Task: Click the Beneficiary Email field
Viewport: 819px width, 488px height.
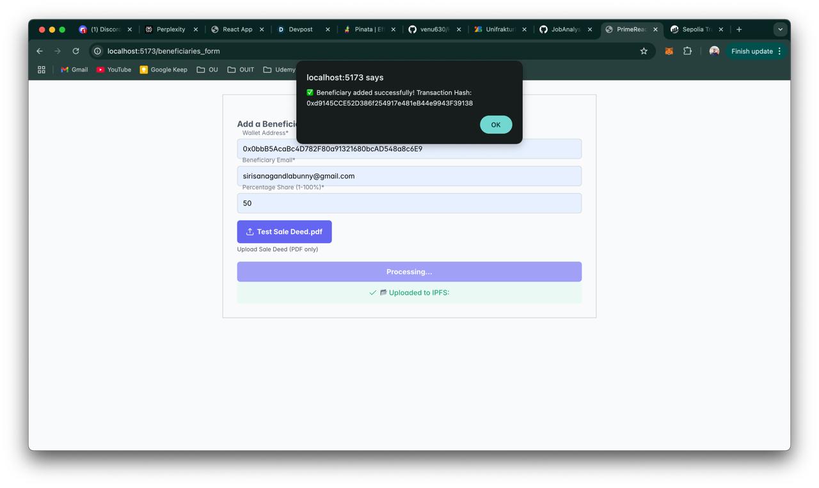Action: coord(409,176)
